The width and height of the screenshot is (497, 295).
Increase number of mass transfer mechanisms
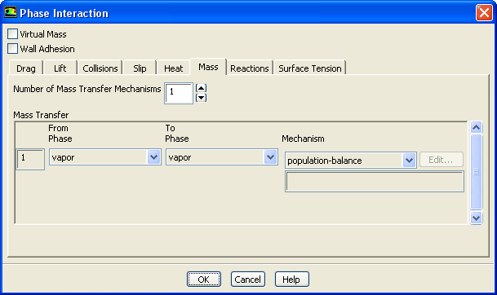coord(202,88)
